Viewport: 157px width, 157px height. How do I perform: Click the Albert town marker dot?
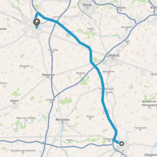point(14,103)
